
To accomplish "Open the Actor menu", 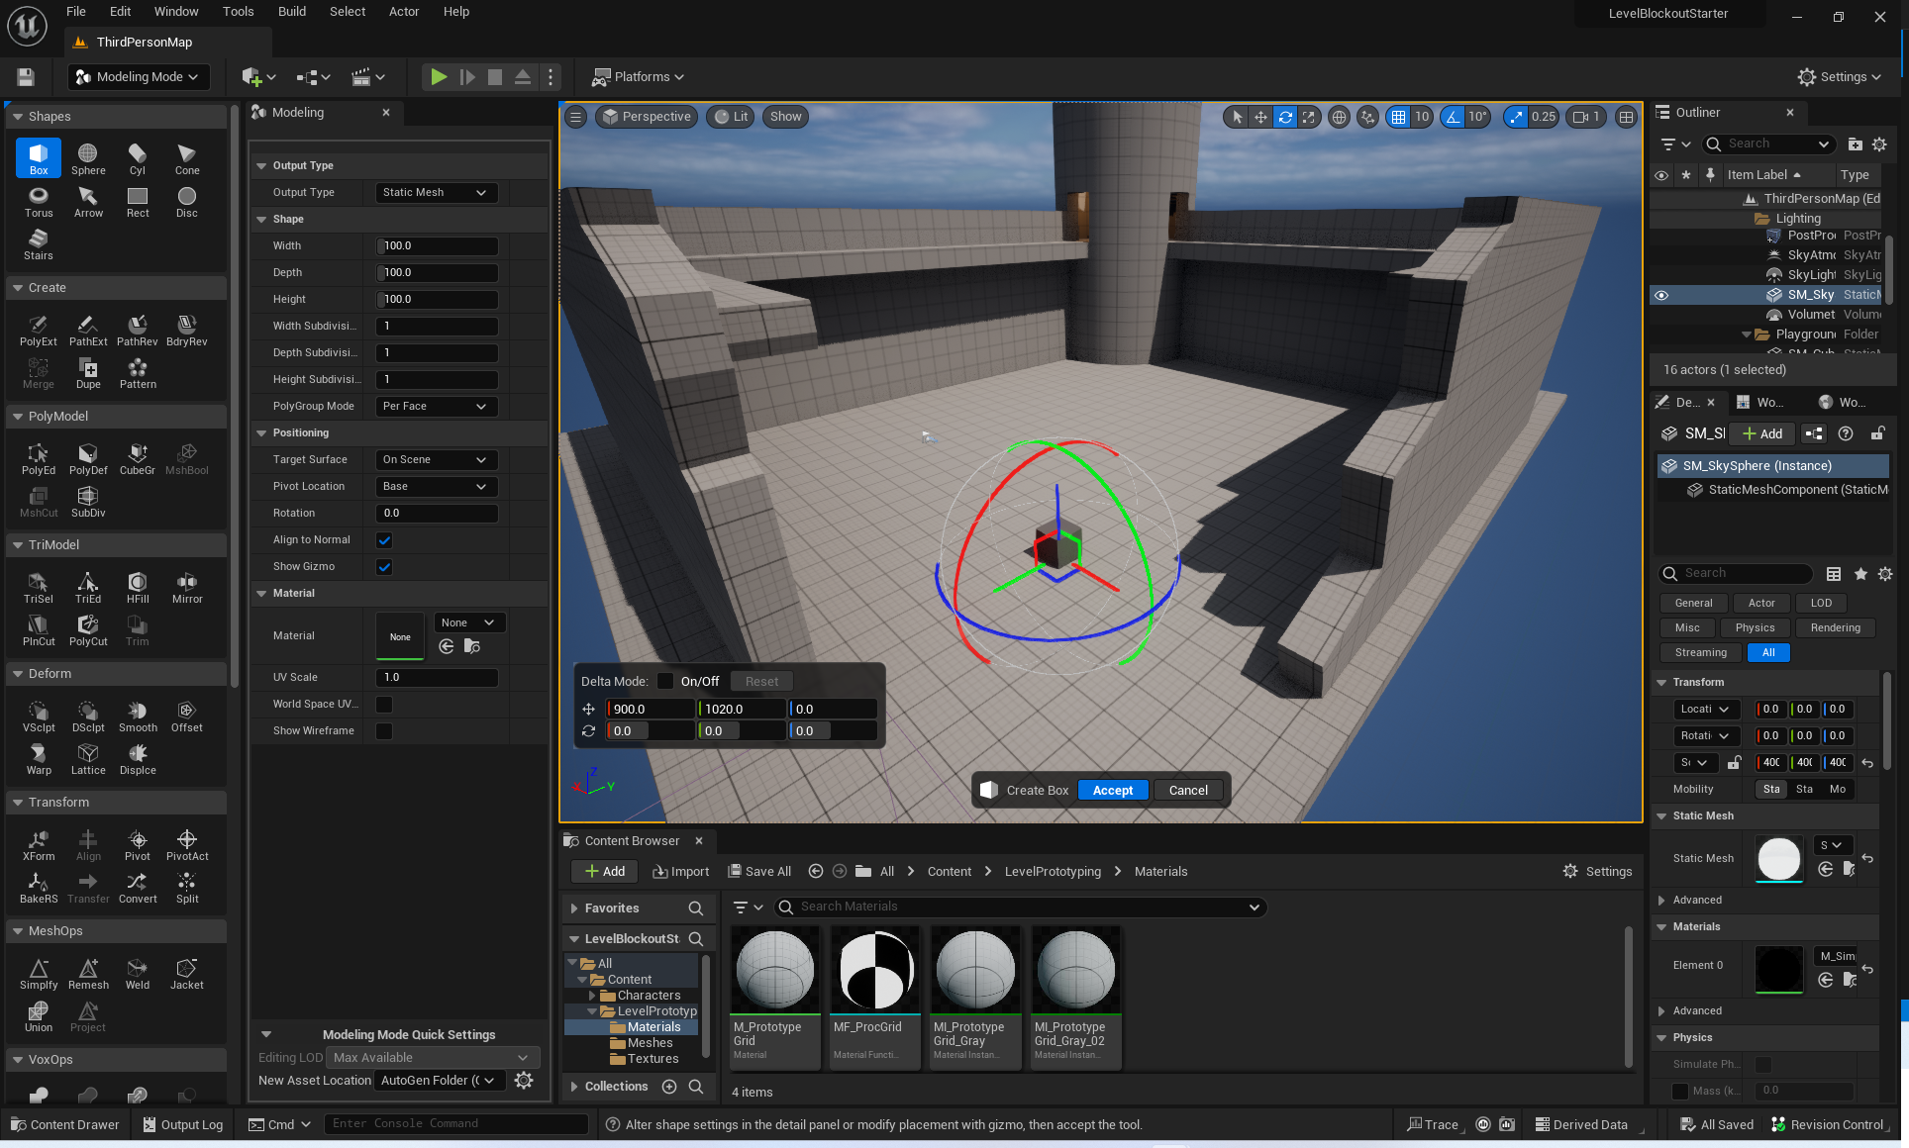I will point(403,12).
